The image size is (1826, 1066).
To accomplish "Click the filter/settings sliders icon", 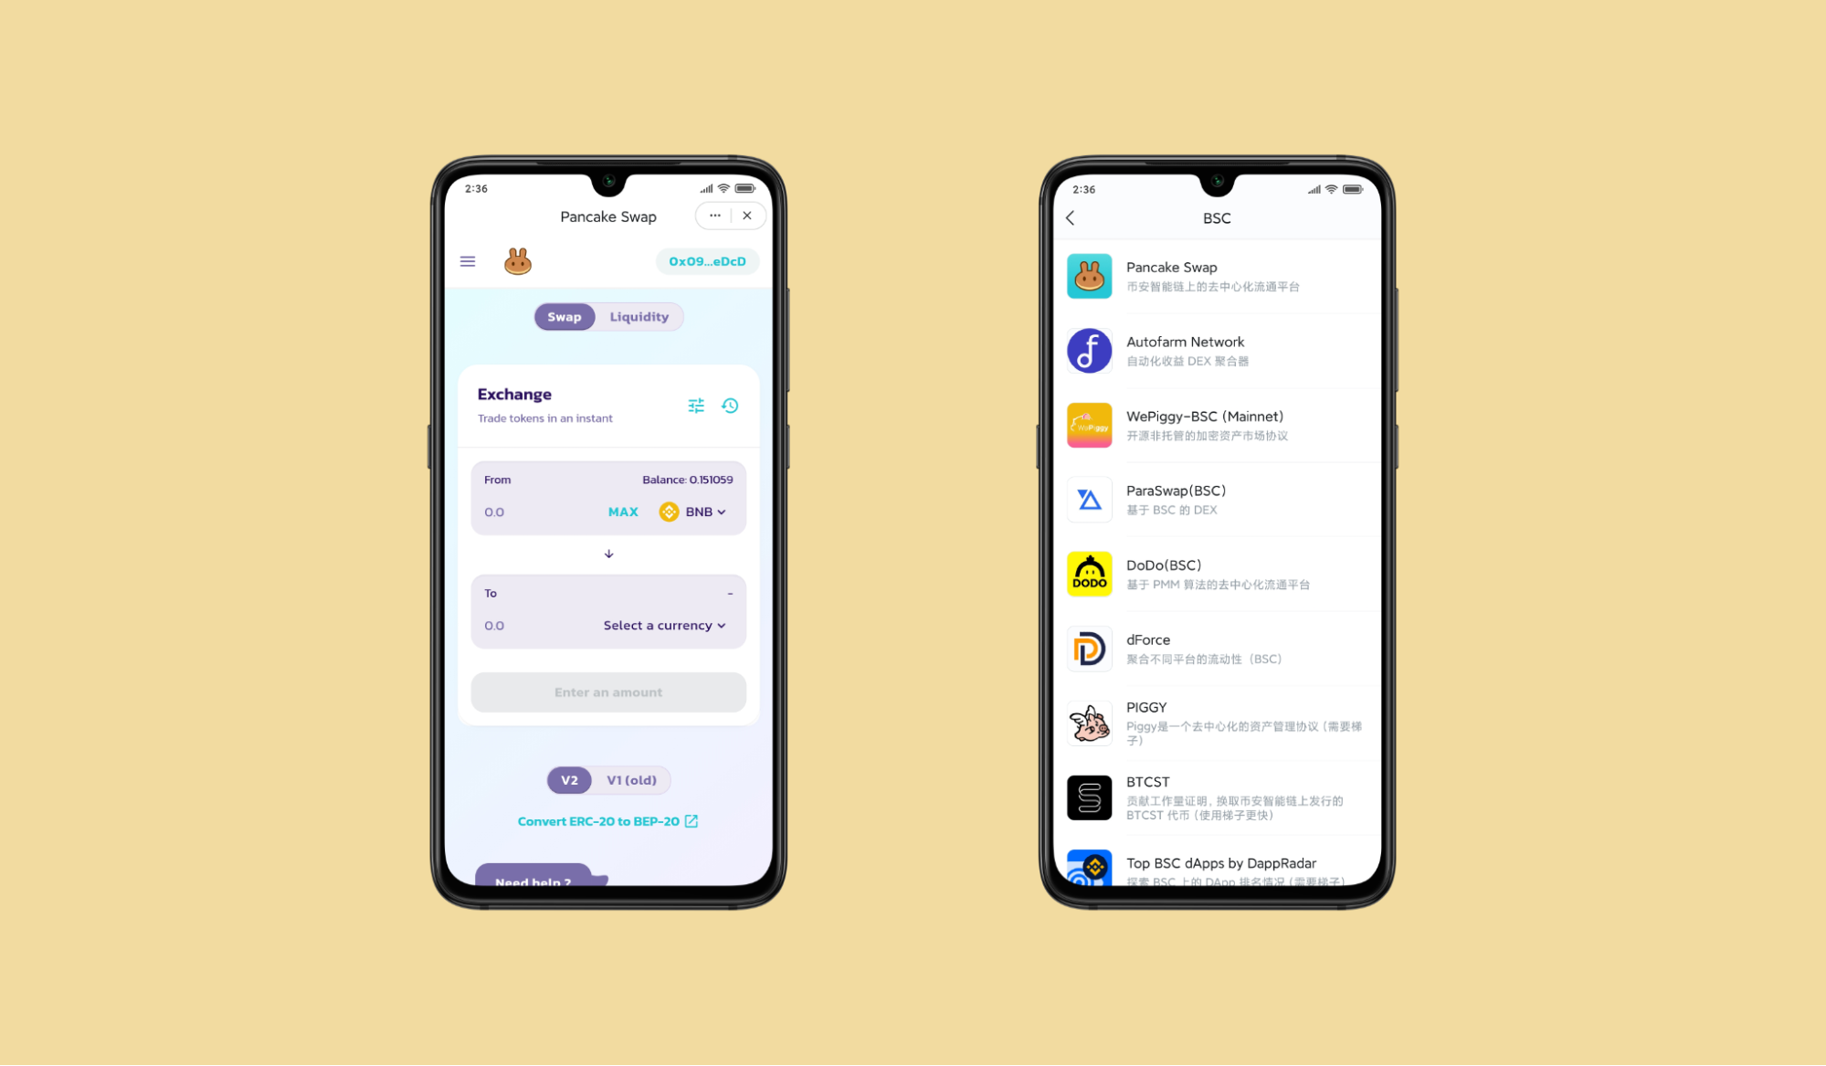I will click(697, 406).
